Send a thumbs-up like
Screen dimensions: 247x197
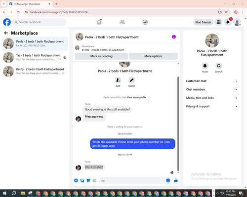coord(176,181)
